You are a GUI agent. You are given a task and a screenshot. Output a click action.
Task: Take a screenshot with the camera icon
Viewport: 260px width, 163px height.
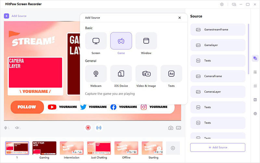(x=171, y=128)
